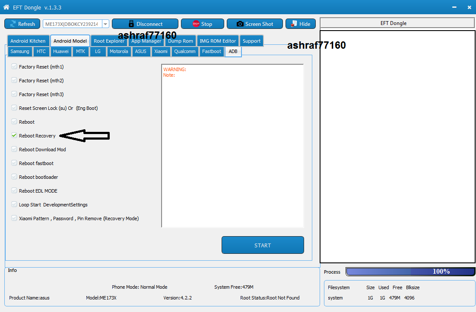Image resolution: width=476 pixels, height=312 pixels.
Task: Select the LG sub-tab
Action: 98,51
